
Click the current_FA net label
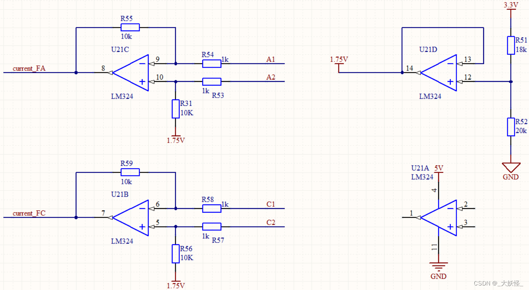pyautogui.click(x=29, y=68)
